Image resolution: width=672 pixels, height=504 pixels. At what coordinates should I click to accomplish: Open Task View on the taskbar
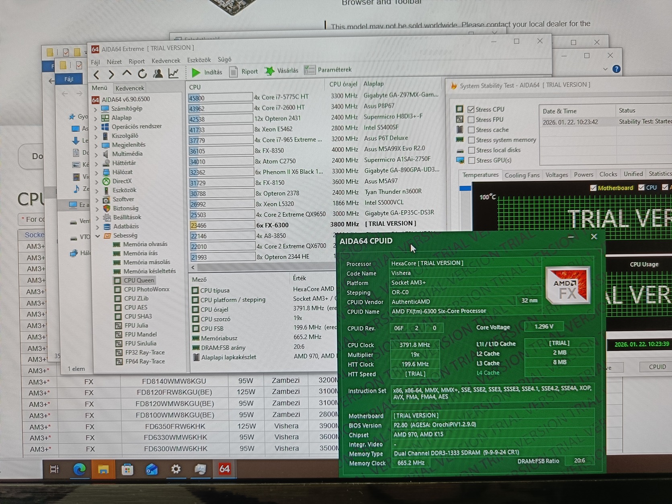tap(54, 469)
